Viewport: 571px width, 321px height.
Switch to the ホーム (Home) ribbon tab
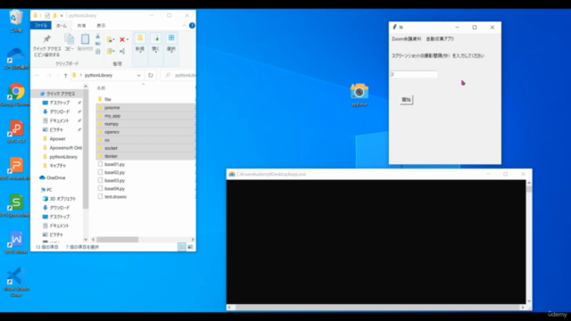click(x=62, y=26)
